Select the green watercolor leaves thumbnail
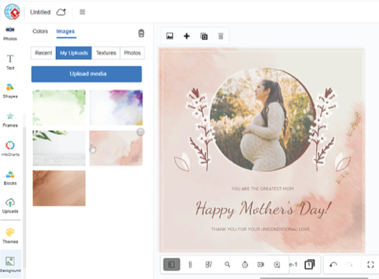Screen dimensions: 379x279 [x=59, y=108]
